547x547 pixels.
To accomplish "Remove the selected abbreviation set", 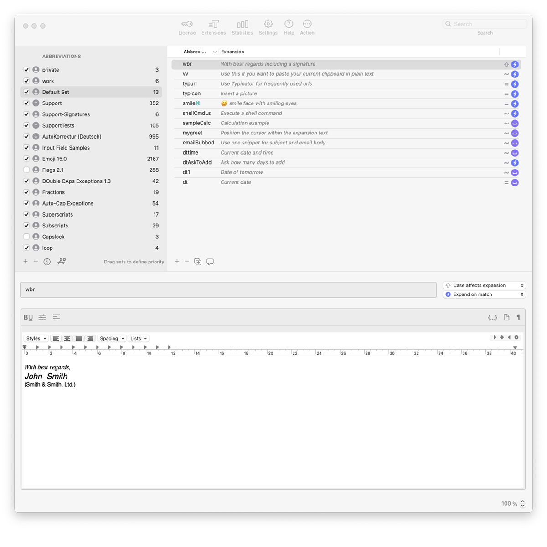I will pos(36,261).
